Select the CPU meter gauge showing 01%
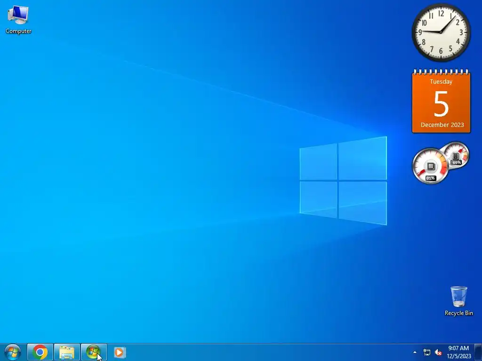Image resolution: width=482 pixels, height=361 pixels. [x=430, y=166]
